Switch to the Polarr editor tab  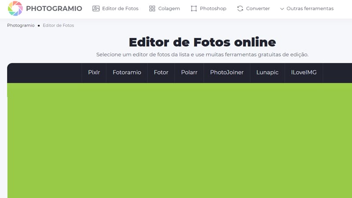coord(189,72)
